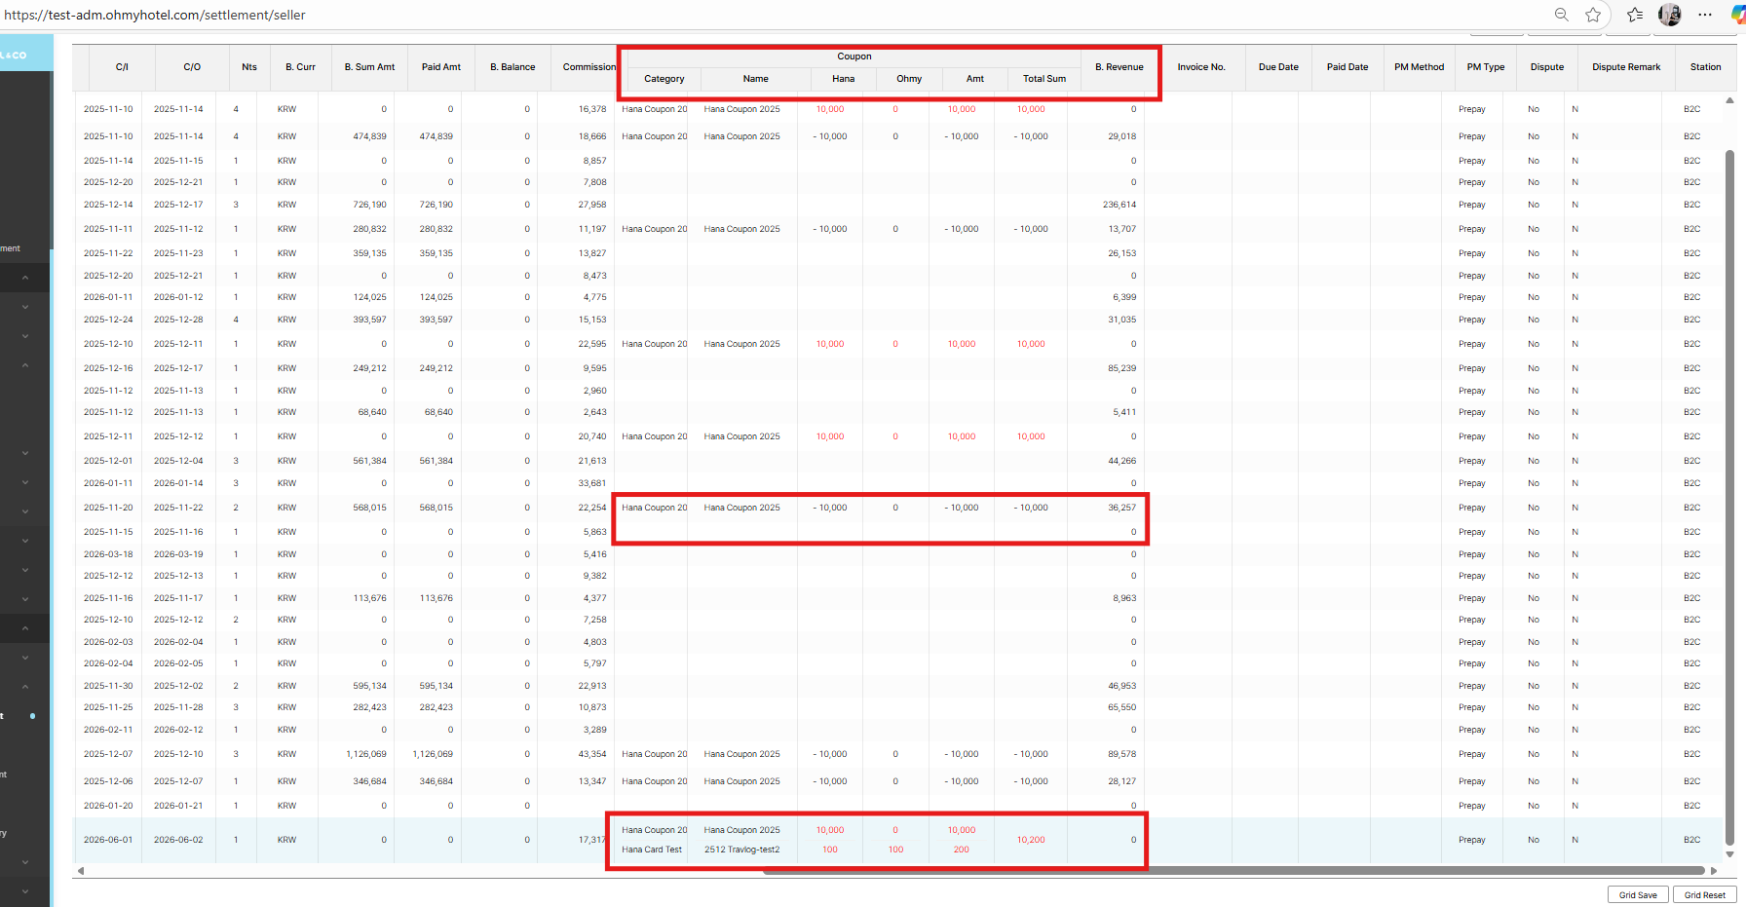Click the revenue value 236,614
Viewport: 1746px width, 907px height.
click(x=1120, y=205)
